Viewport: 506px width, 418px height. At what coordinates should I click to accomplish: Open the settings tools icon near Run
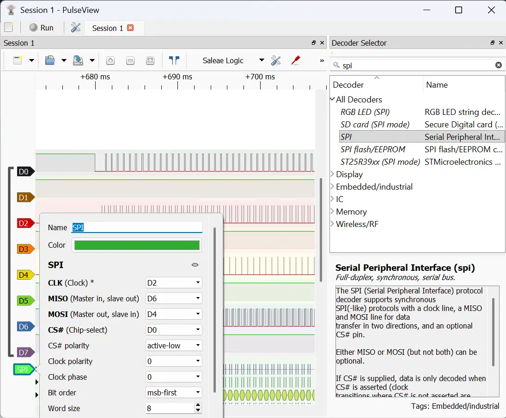(76, 28)
